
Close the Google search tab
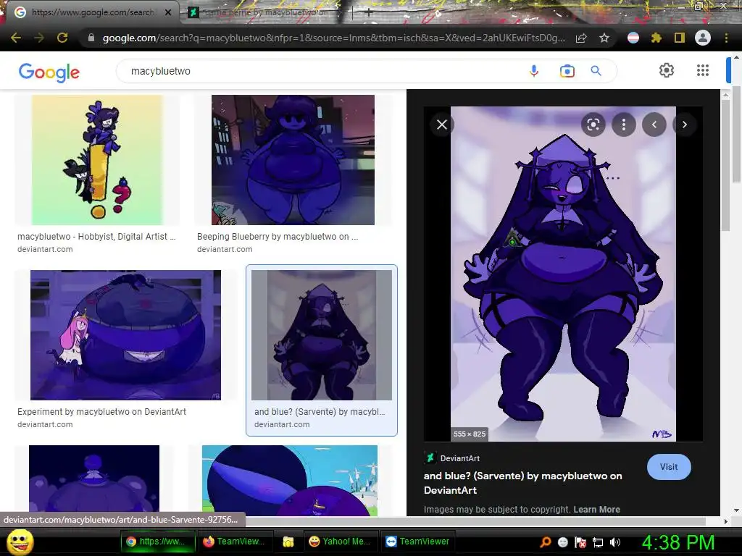(x=168, y=12)
